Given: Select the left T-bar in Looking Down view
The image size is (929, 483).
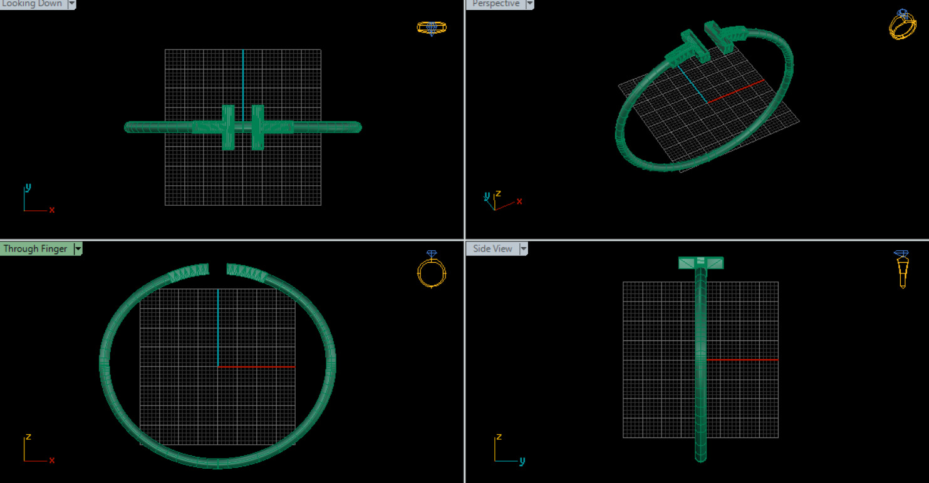Looking at the screenshot, I should tap(228, 128).
